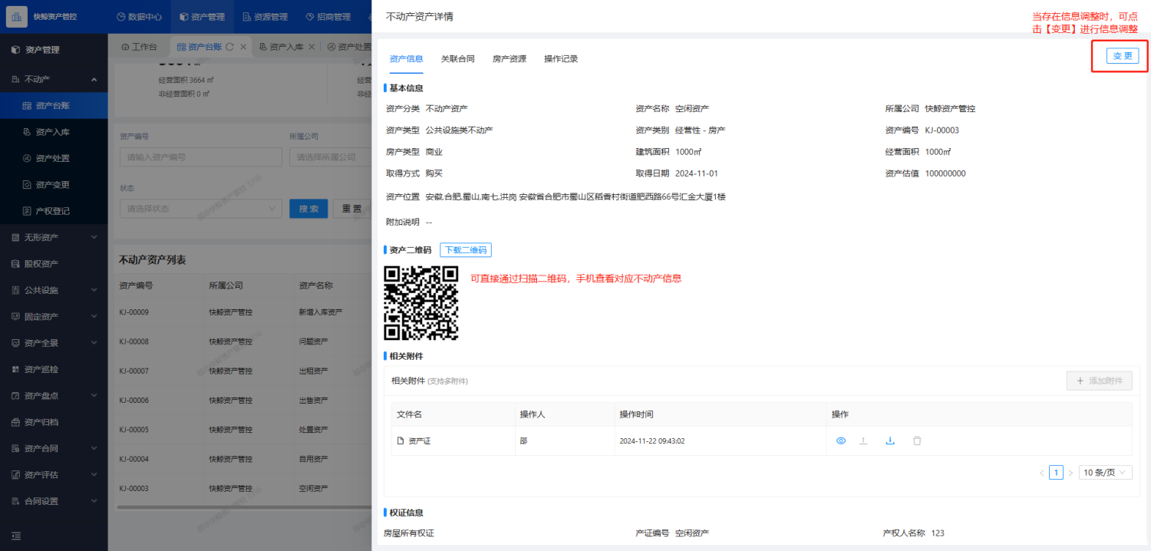Image resolution: width=1151 pixels, height=551 pixels.
Task: Click the 重置 button
Action: (353, 208)
